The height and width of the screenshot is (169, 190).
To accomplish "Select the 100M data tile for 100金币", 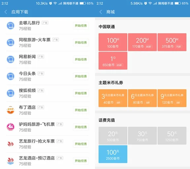I will (x=113, y=42).
